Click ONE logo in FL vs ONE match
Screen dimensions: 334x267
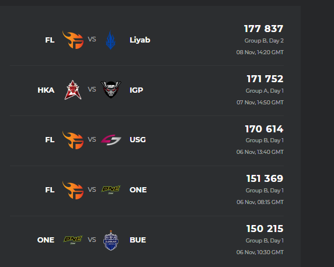[111, 189]
